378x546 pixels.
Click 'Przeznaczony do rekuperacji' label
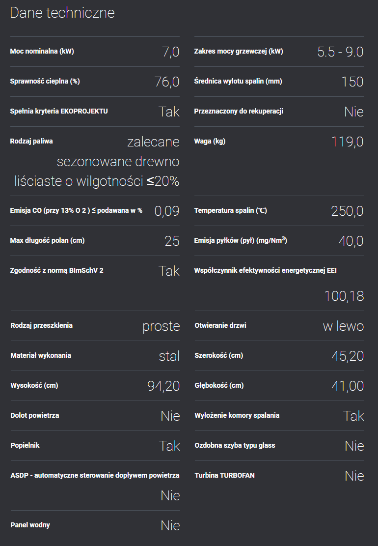(239, 111)
